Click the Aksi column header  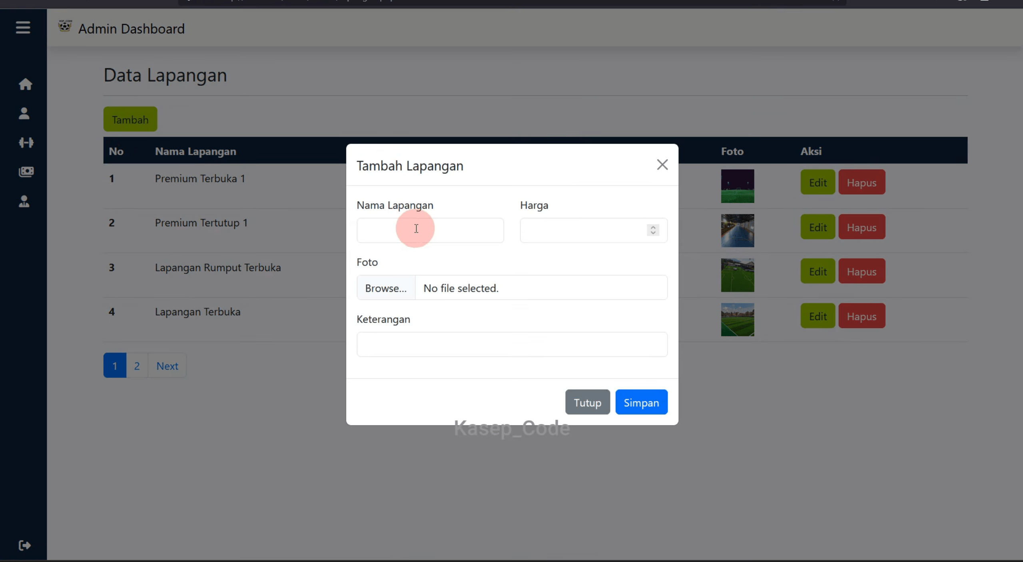(811, 151)
